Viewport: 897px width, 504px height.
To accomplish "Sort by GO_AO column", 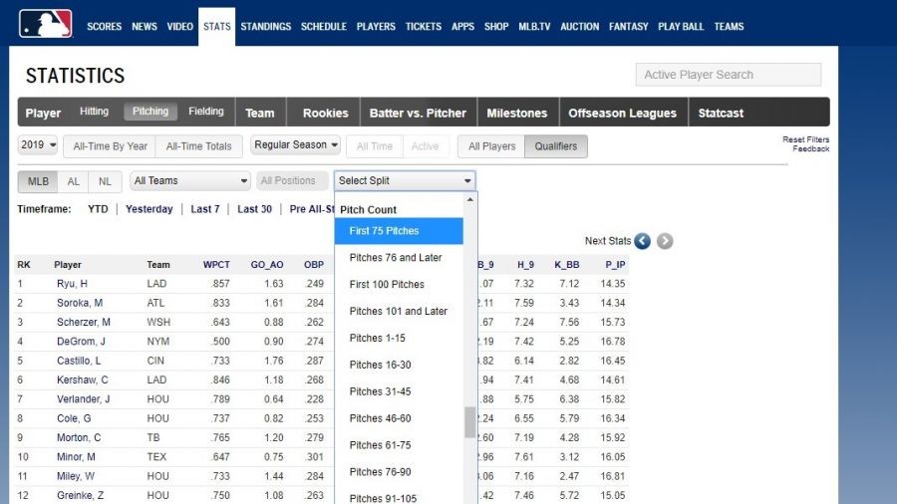I will click(267, 265).
